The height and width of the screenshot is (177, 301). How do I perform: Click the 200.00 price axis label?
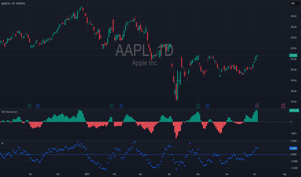pyautogui.click(x=294, y=70)
